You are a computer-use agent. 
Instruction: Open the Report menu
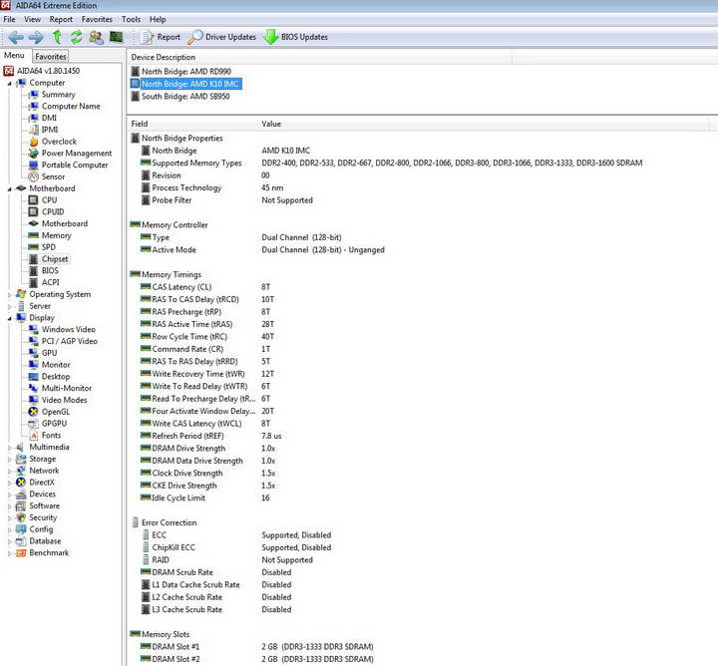click(61, 19)
